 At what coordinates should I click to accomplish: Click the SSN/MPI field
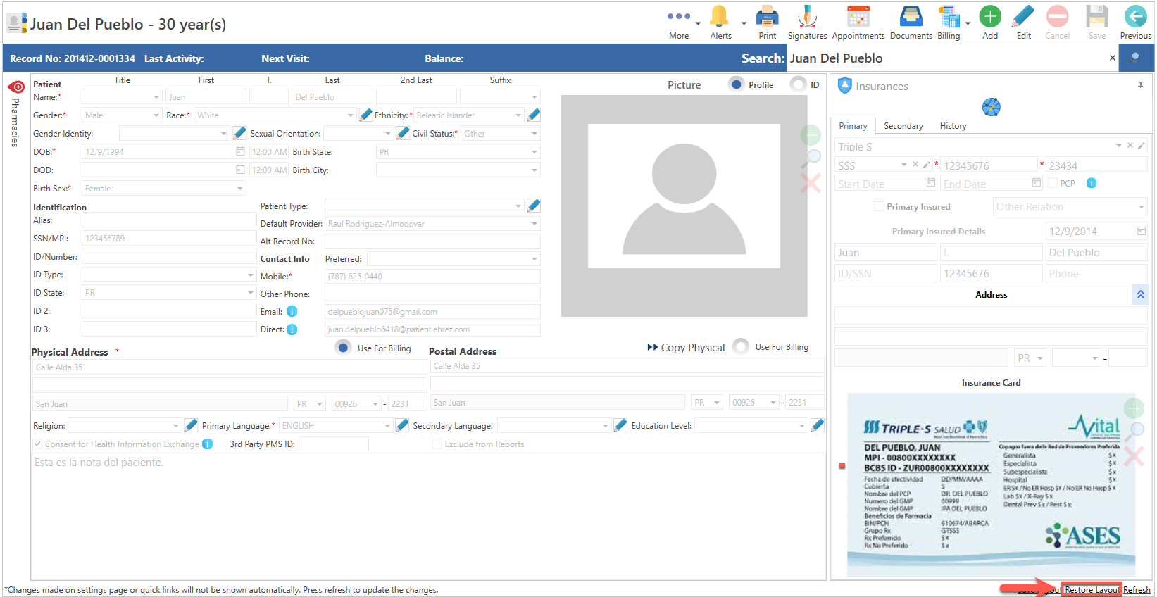[x=169, y=239]
